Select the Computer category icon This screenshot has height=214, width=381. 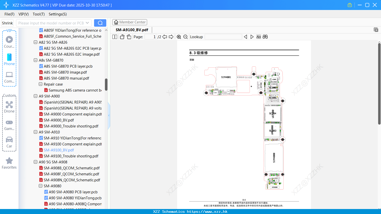(x=9, y=77)
